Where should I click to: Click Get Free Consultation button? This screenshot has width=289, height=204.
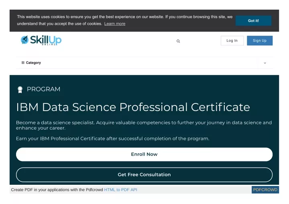pos(144,174)
